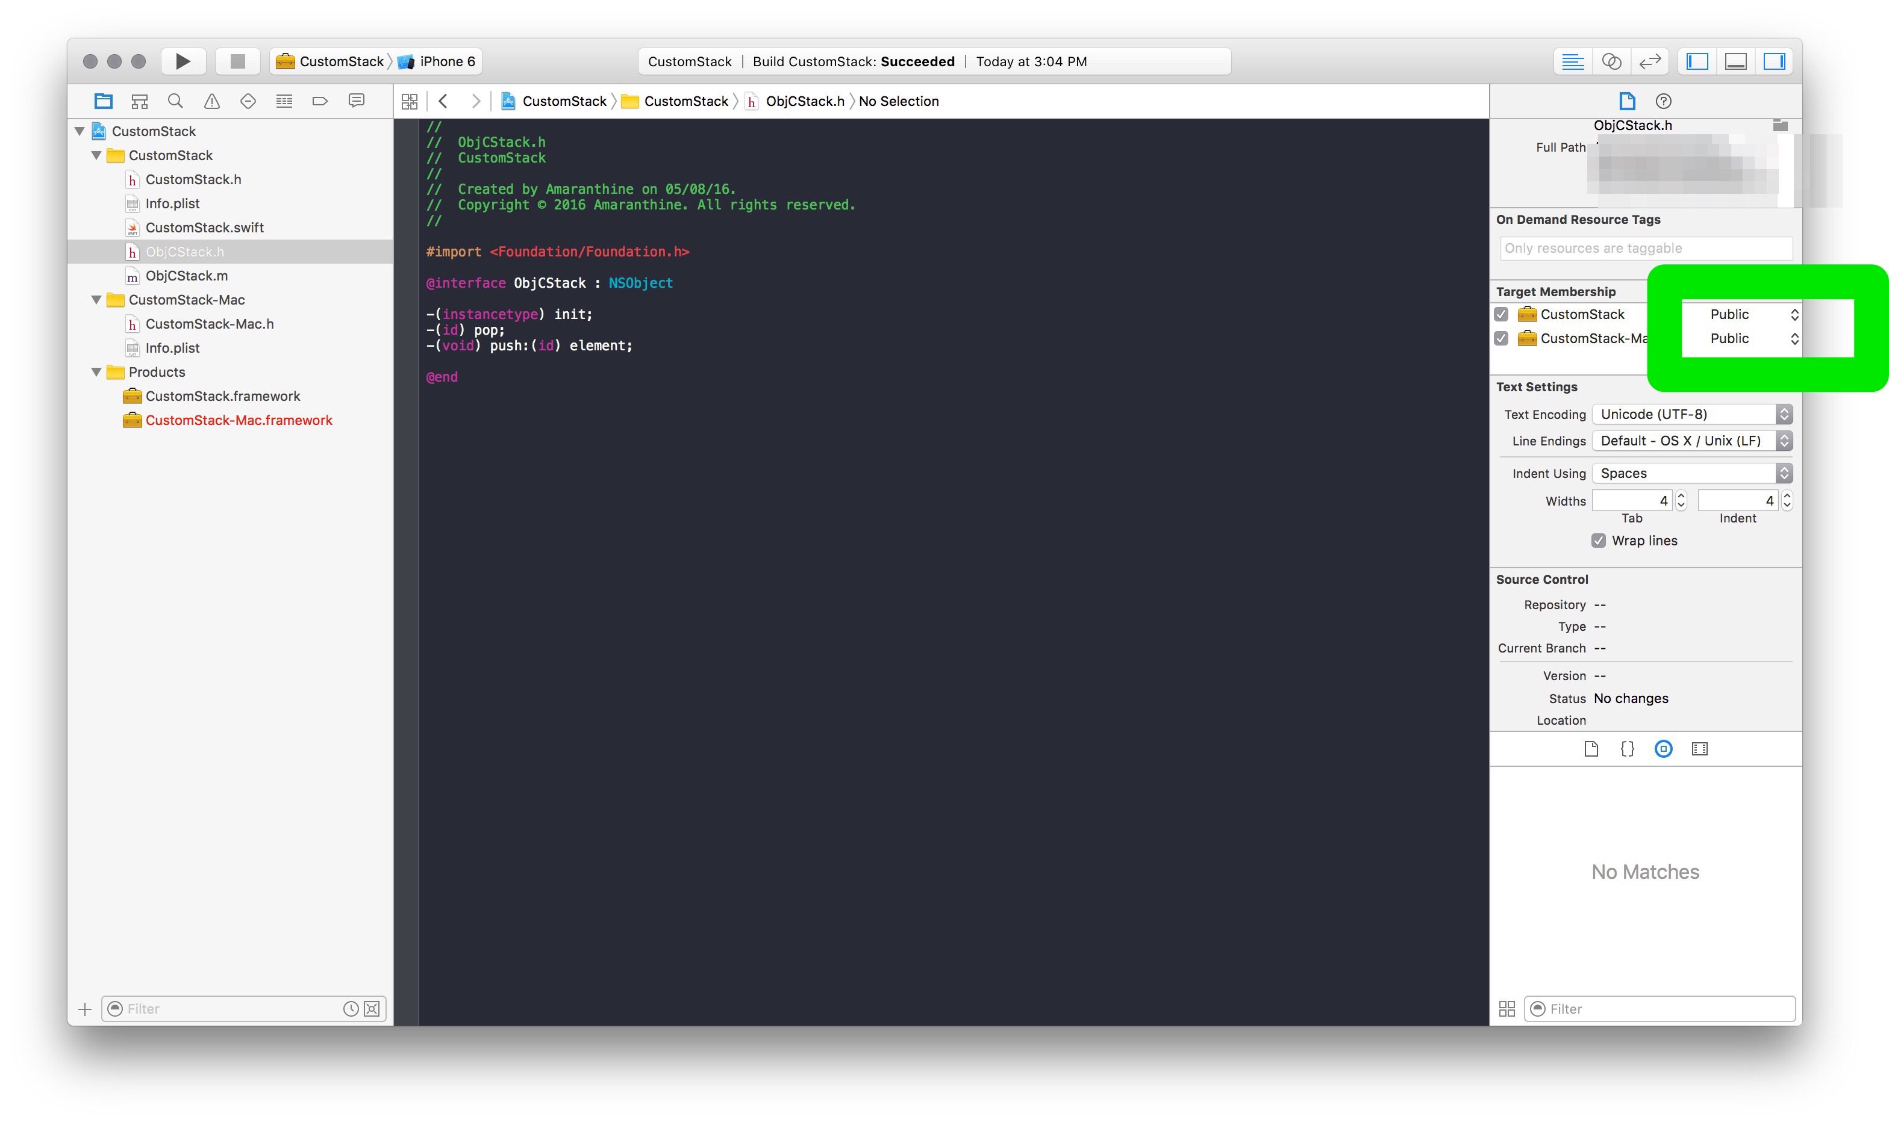Click the Run (play) button
The width and height of the screenshot is (1889, 1122).
[183, 61]
